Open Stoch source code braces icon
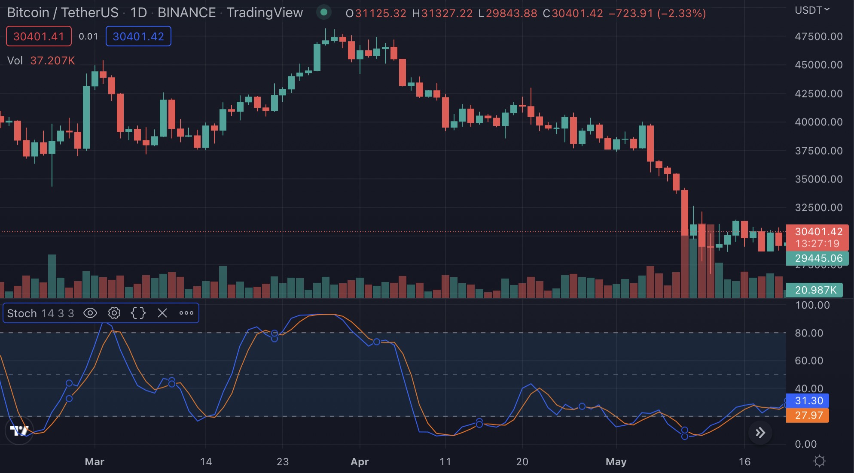The height and width of the screenshot is (473, 854). click(138, 313)
